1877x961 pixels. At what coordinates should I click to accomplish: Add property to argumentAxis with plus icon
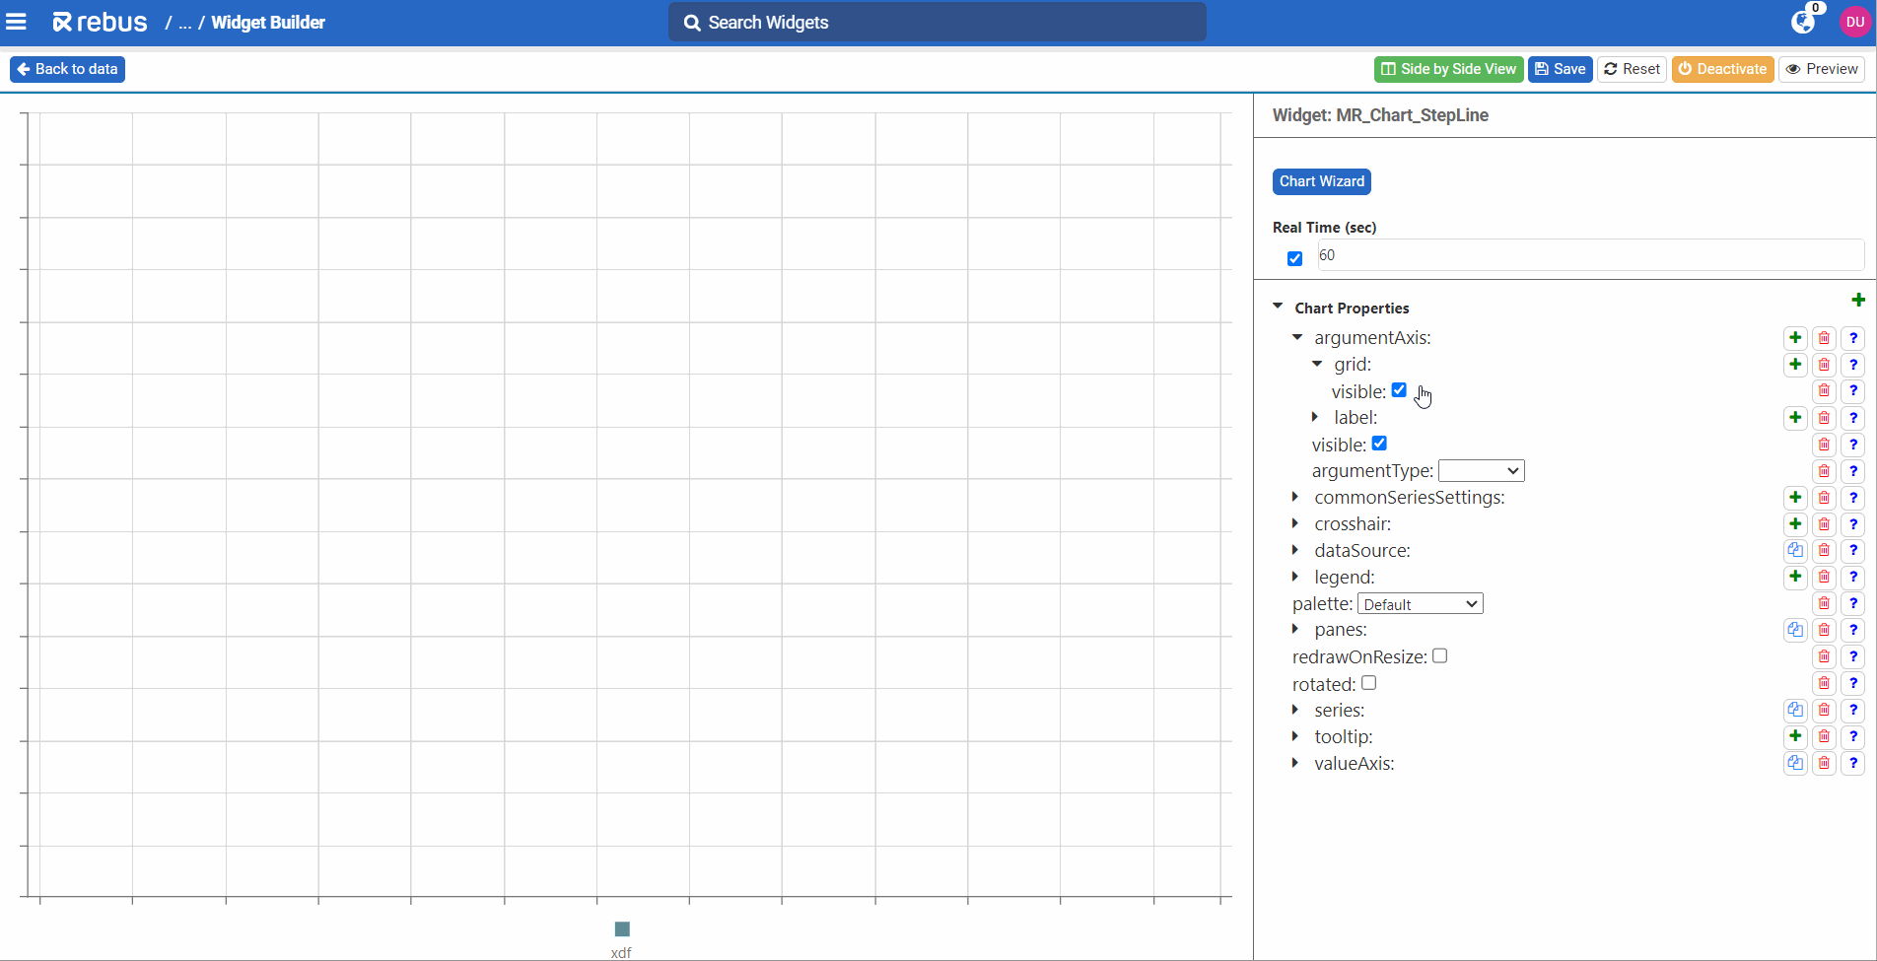pyautogui.click(x=1795, y=338)
